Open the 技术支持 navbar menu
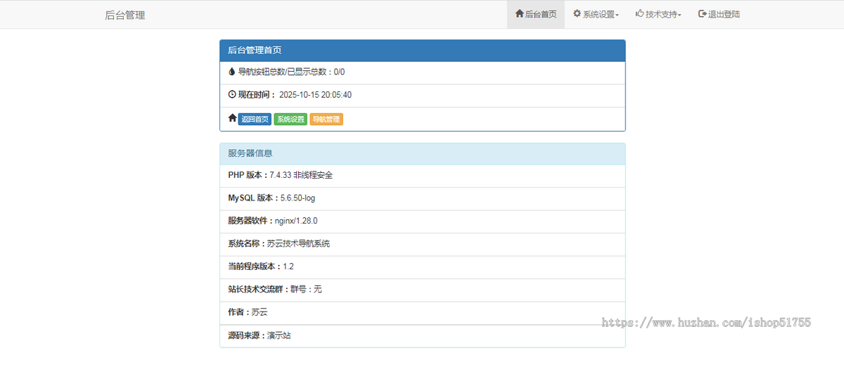 tap(658, 14)
